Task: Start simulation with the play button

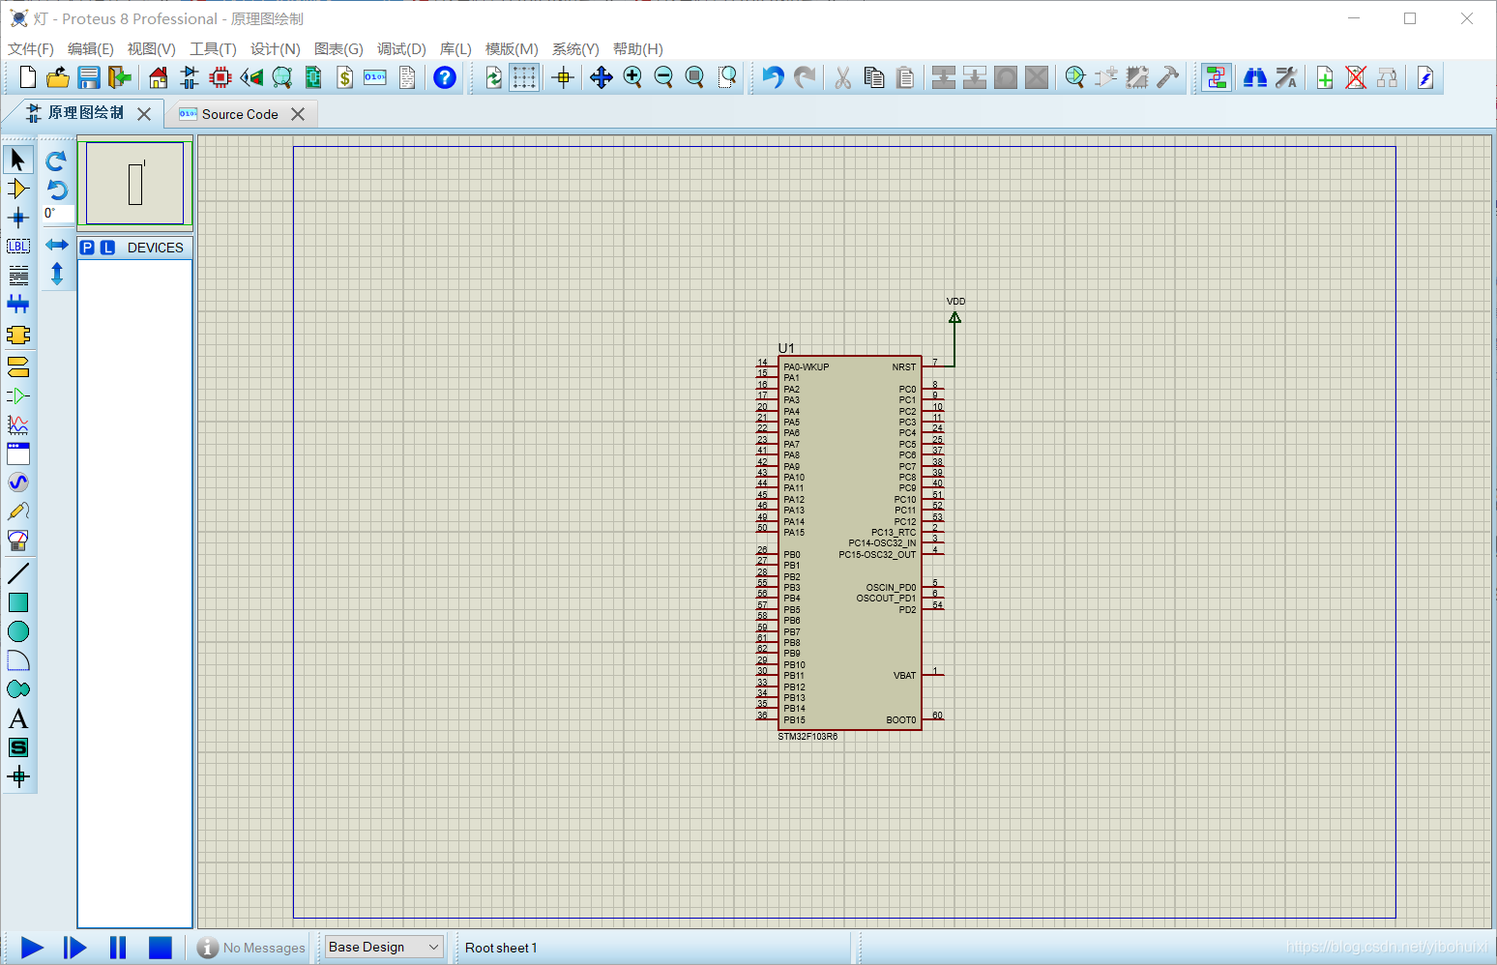Action: click(32, 948)
